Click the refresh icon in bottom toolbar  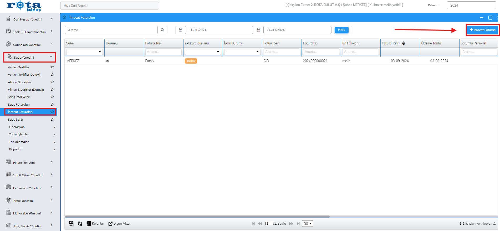[80, 224]
